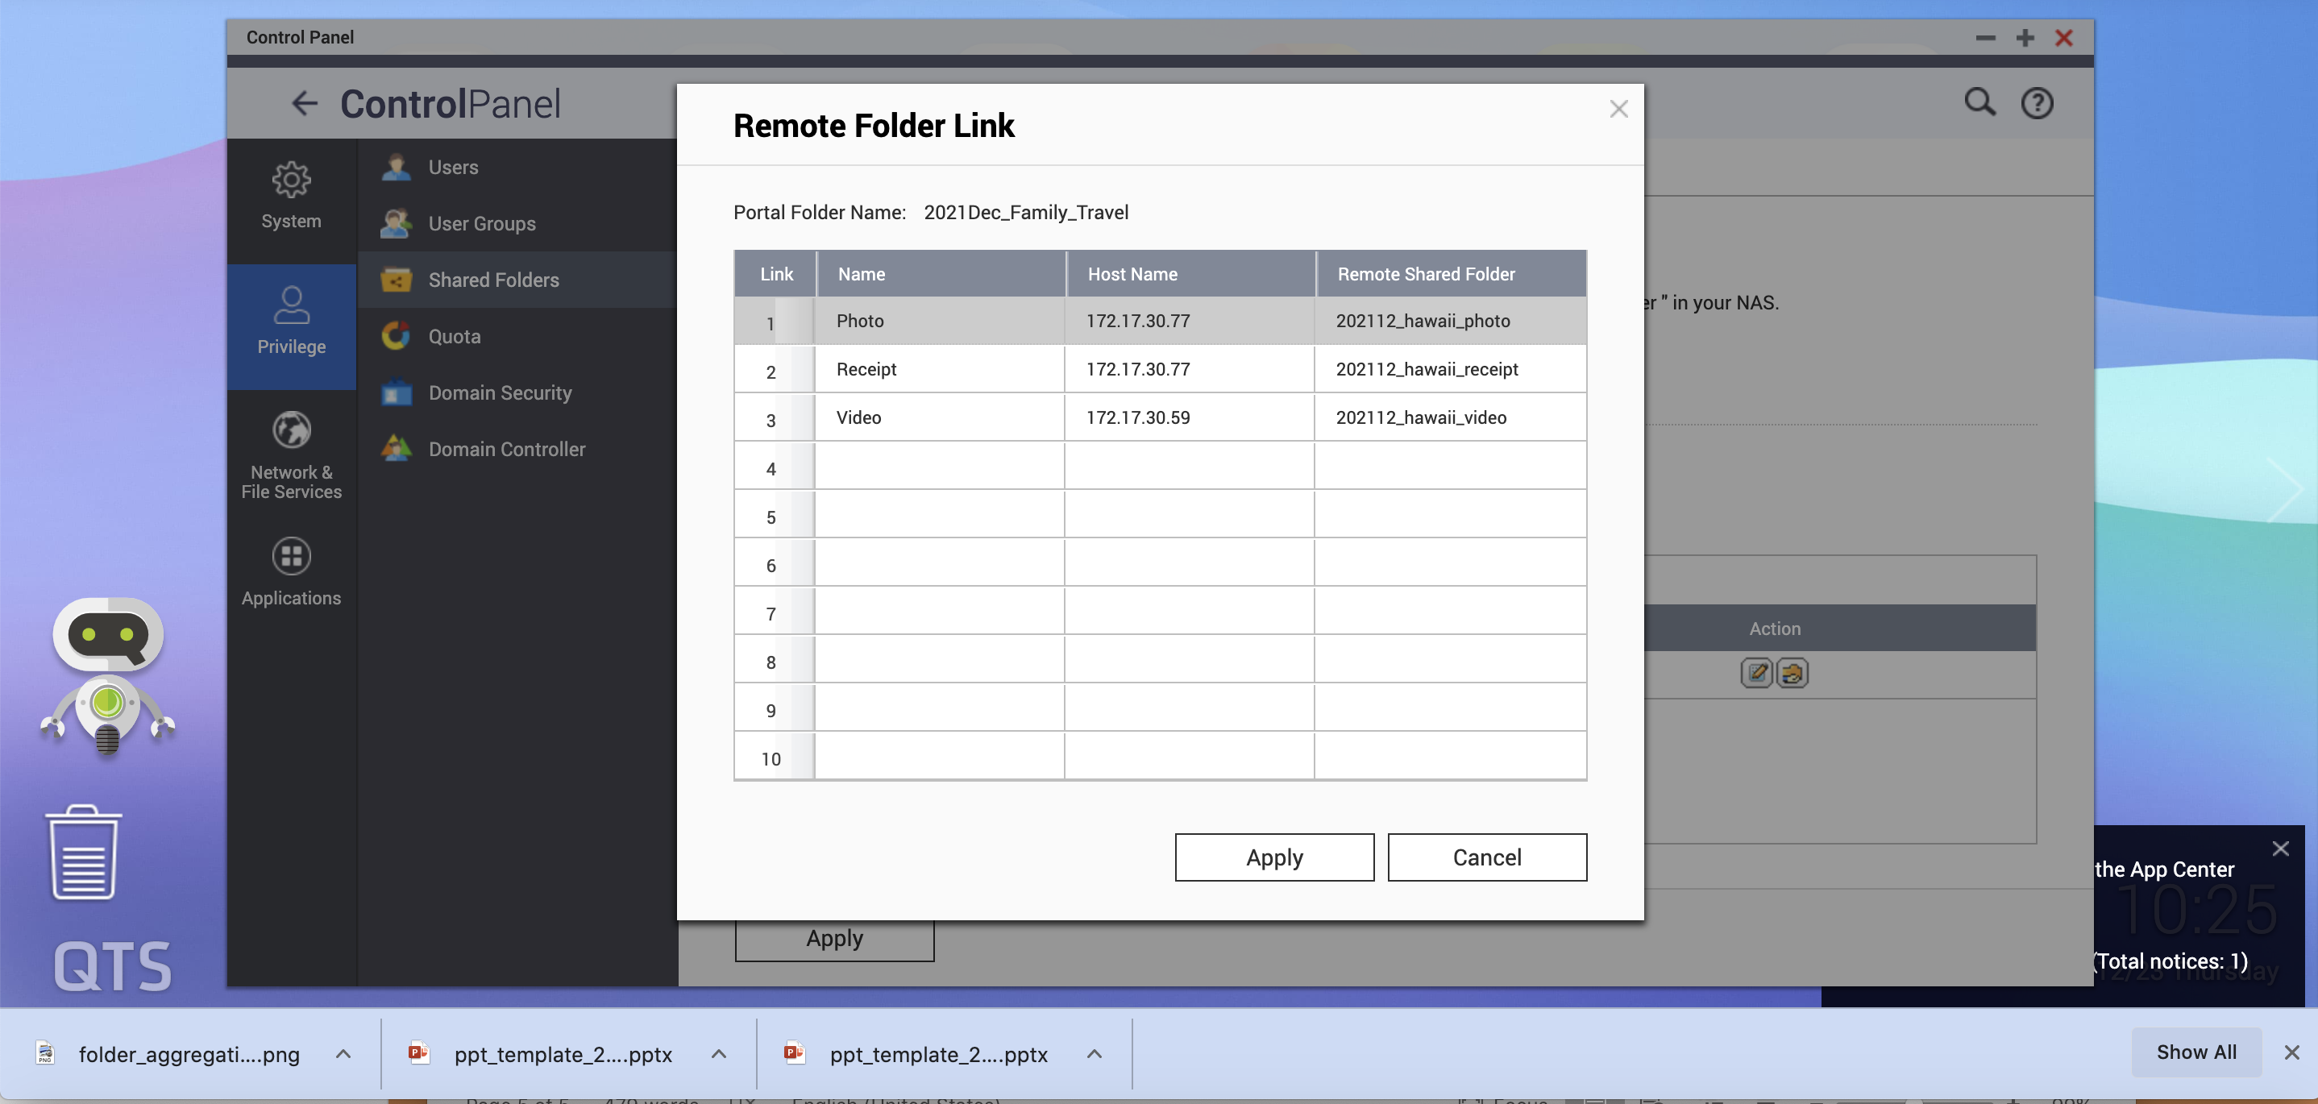Click Apply button behind the dialog
Image resolution: width=2318 pixels, height=1104 pixels.
834,940
